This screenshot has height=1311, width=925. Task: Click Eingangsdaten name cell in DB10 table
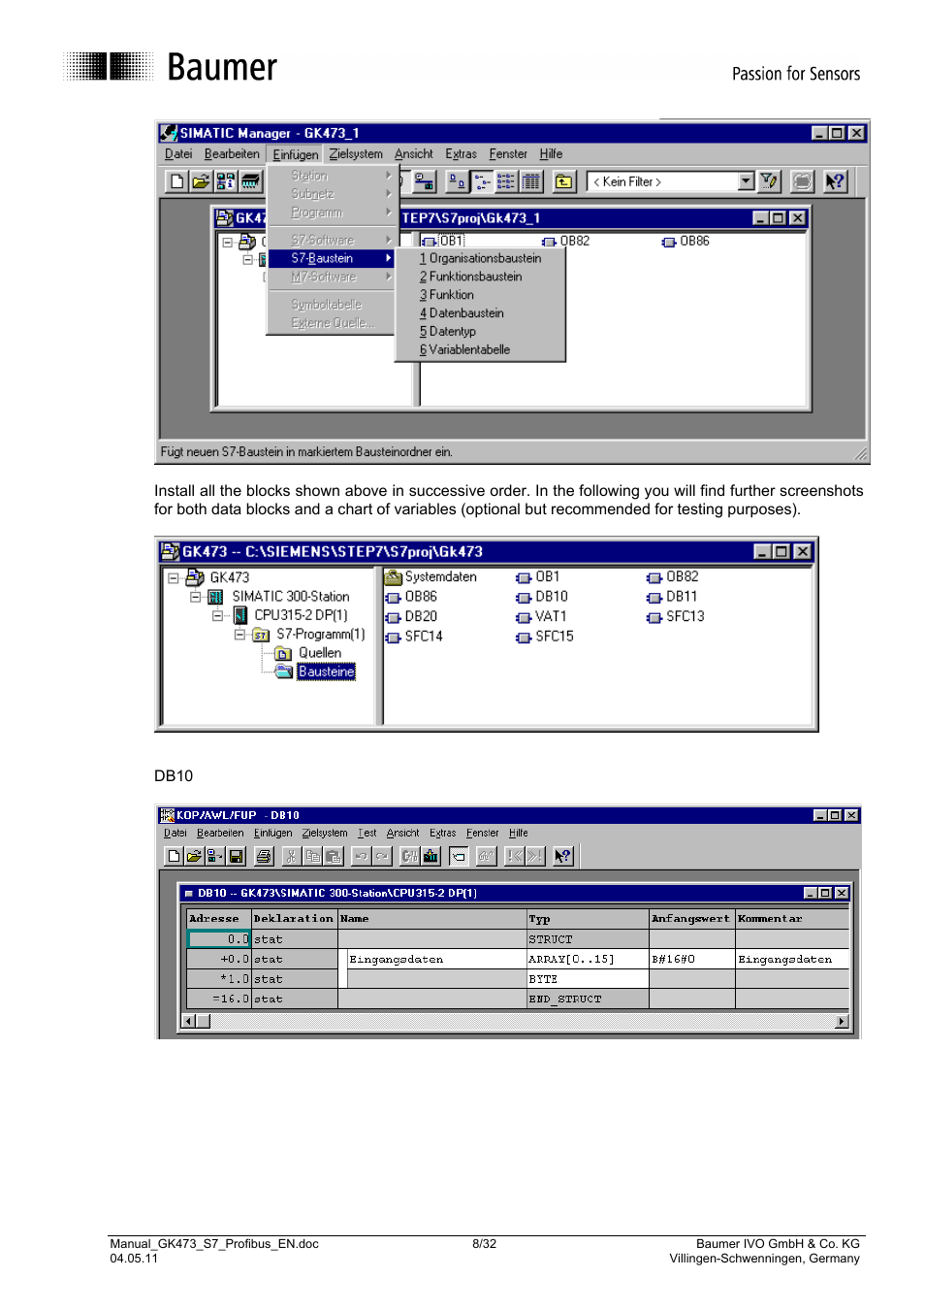tap(436, 960)
